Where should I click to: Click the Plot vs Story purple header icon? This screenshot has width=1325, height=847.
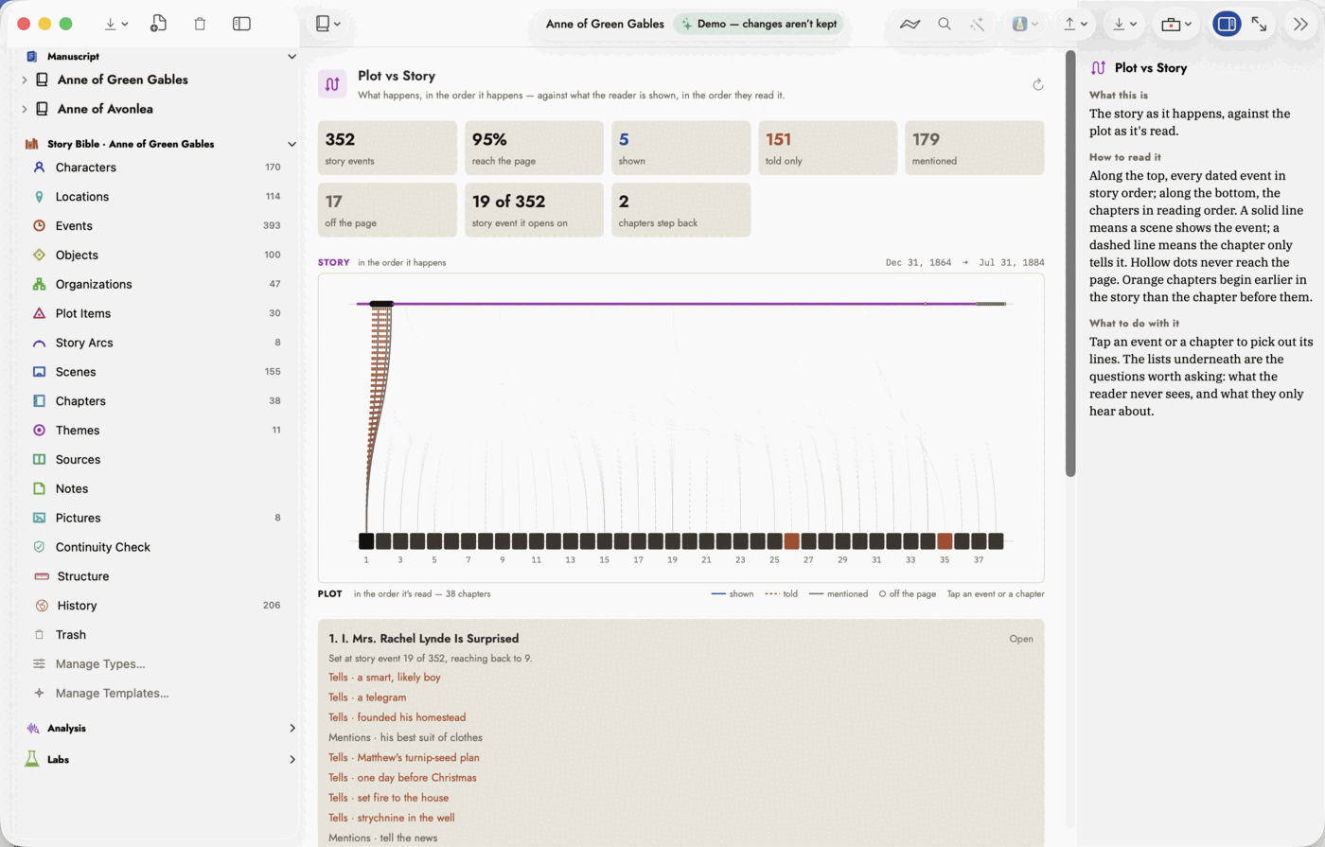(332, 84)
